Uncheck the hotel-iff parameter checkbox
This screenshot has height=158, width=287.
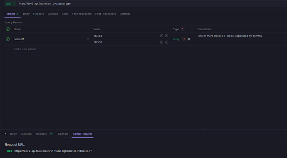pos(7,39)
